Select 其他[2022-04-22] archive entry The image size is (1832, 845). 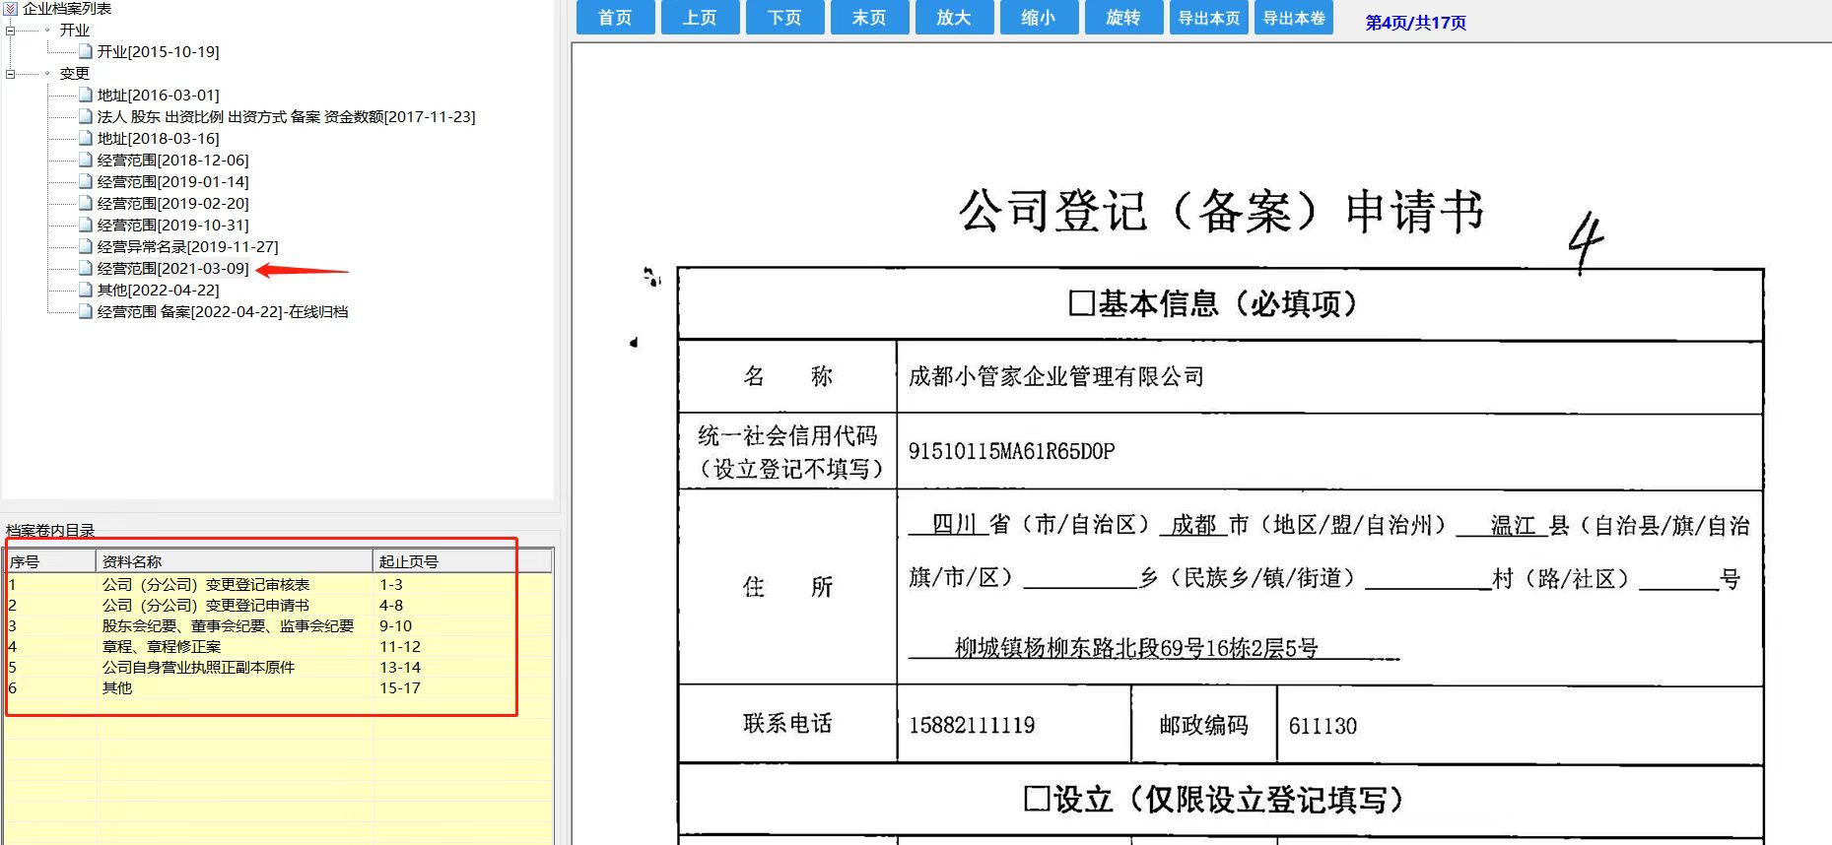158,291
